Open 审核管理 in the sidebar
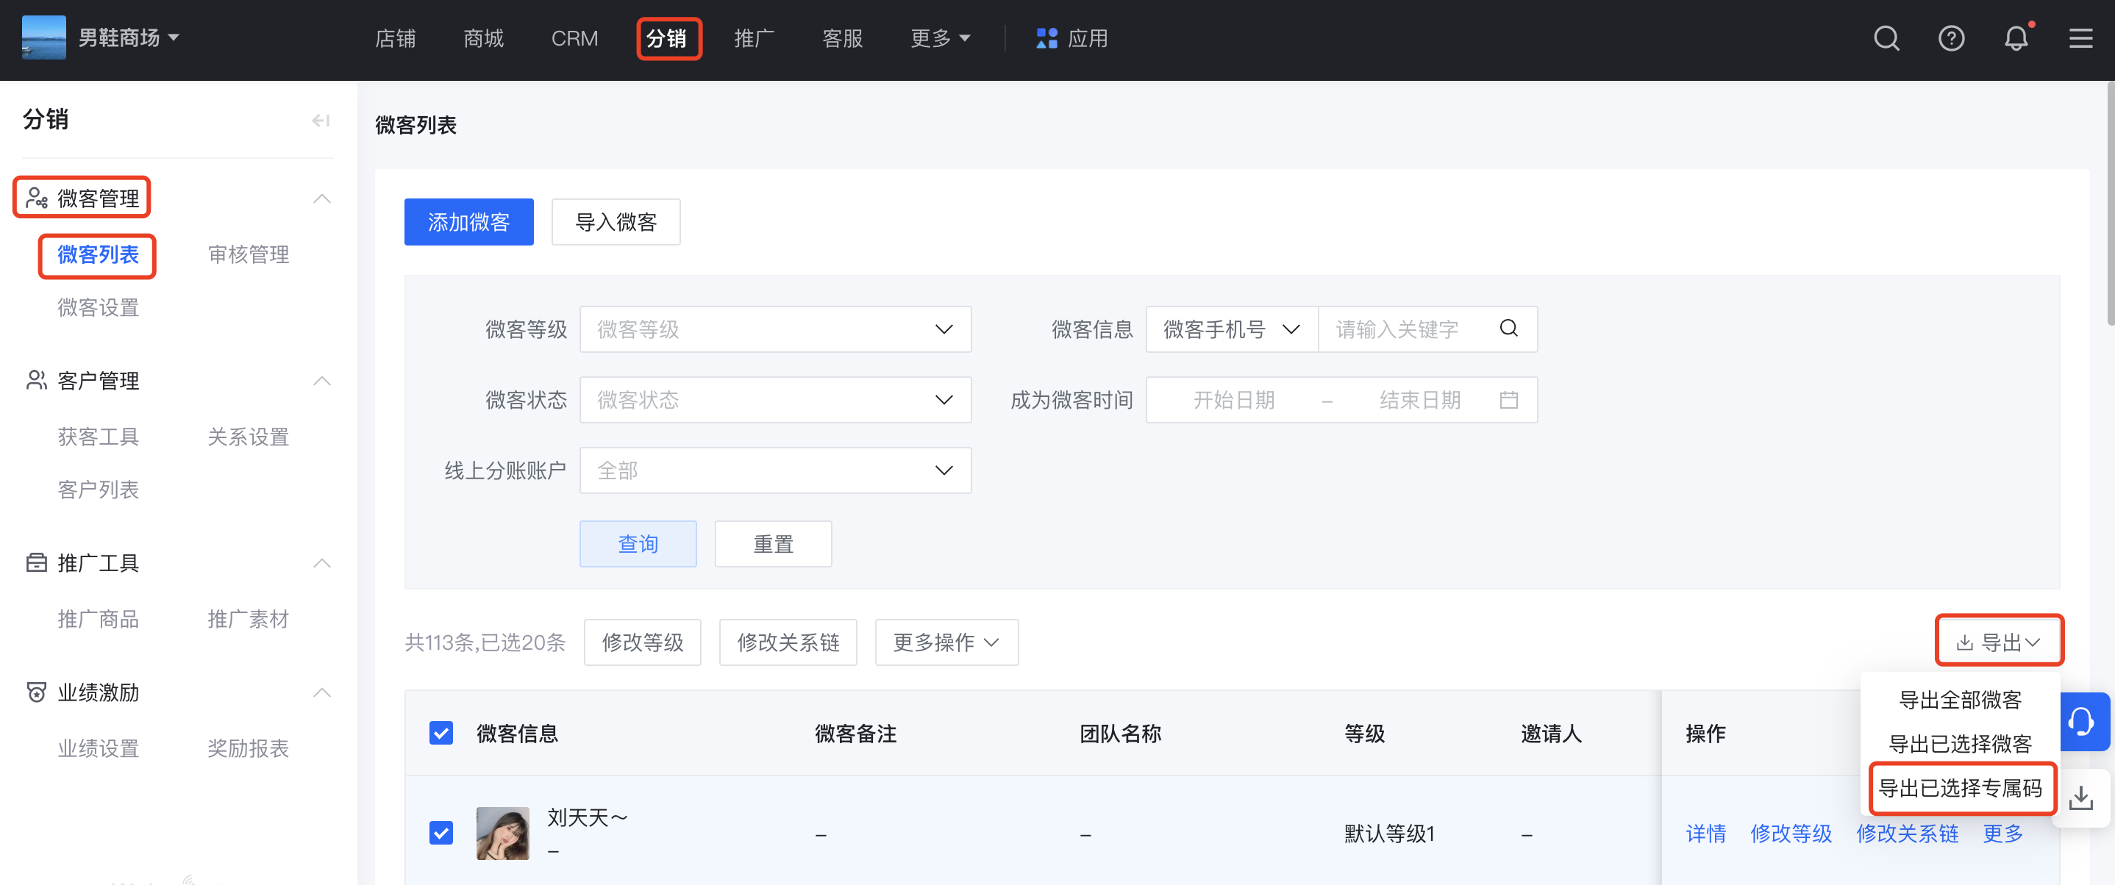 coord(248,254)
